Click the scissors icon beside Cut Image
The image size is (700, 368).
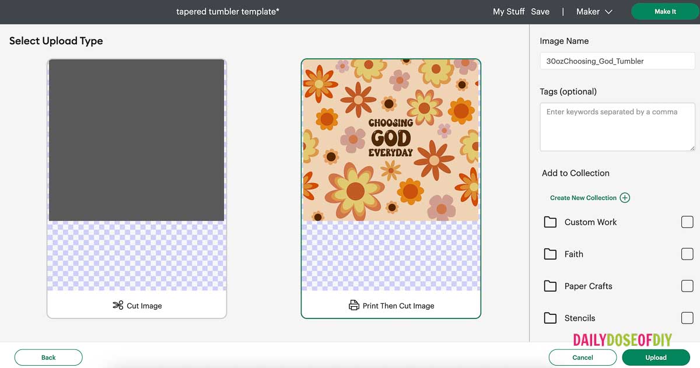click(x=118, y=305)
